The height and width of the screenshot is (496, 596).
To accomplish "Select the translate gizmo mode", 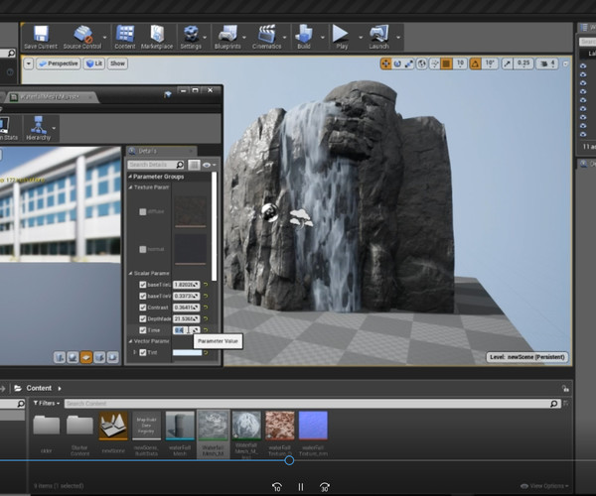I will (x=385, y=63).
